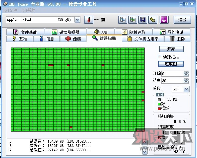This screenshot has height=158, width=197.
Task: Decrease the 结束 end value spinner
Action: (186, 82)
